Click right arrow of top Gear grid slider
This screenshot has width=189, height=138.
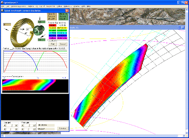click(16, 125)
